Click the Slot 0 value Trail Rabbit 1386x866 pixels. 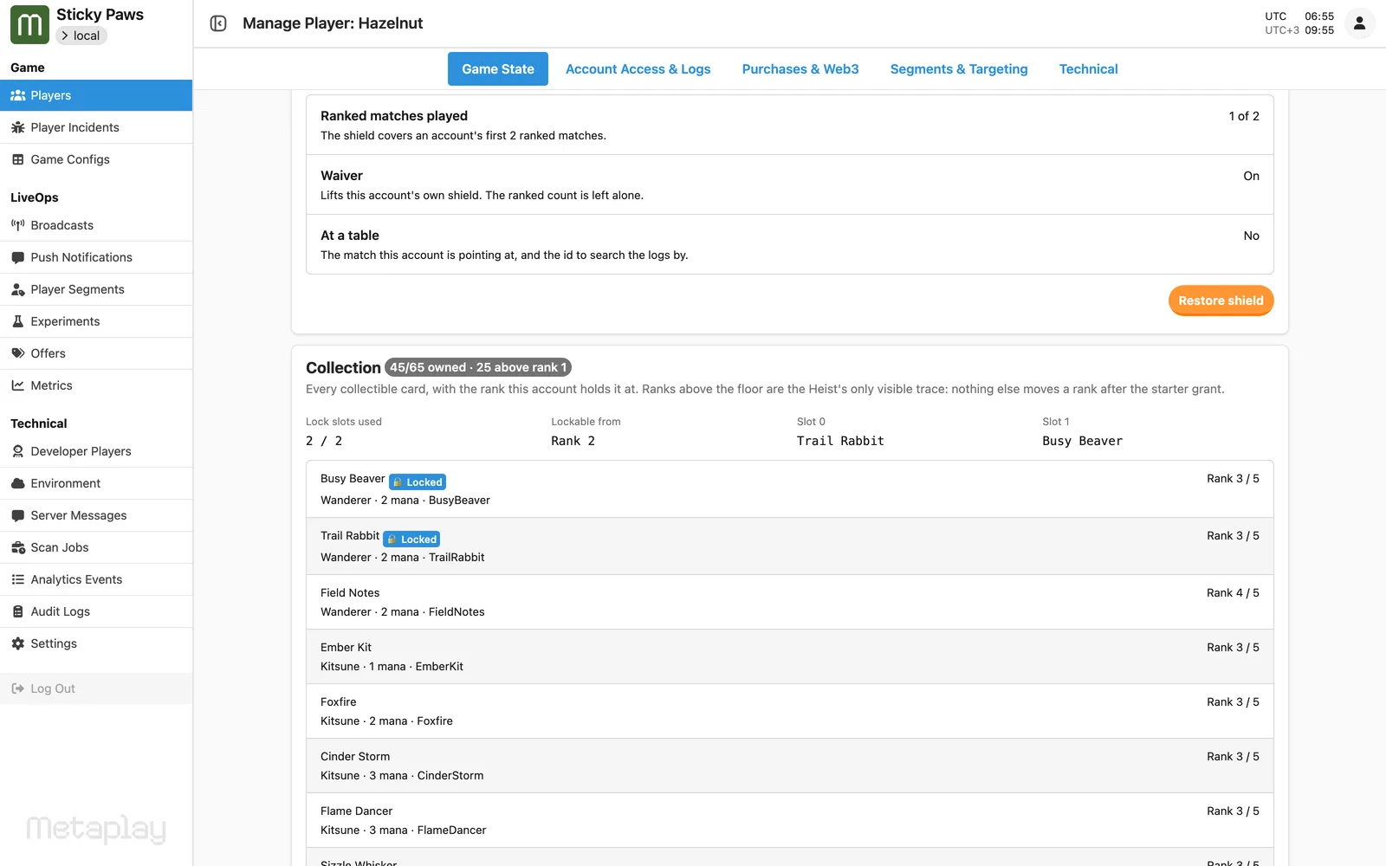pyautogui.click(x=840, y=441)
